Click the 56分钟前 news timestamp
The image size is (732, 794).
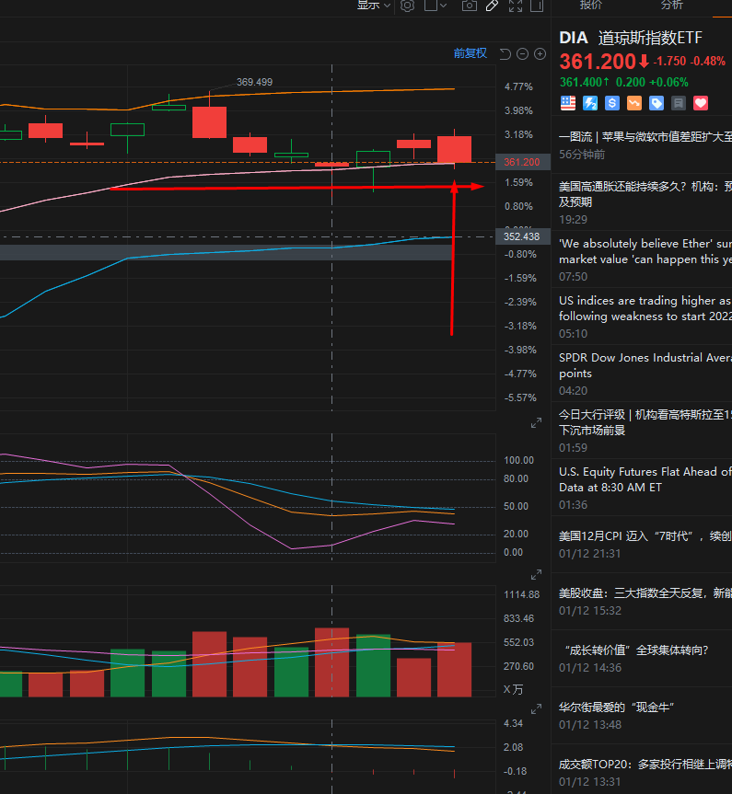[582, 155]
